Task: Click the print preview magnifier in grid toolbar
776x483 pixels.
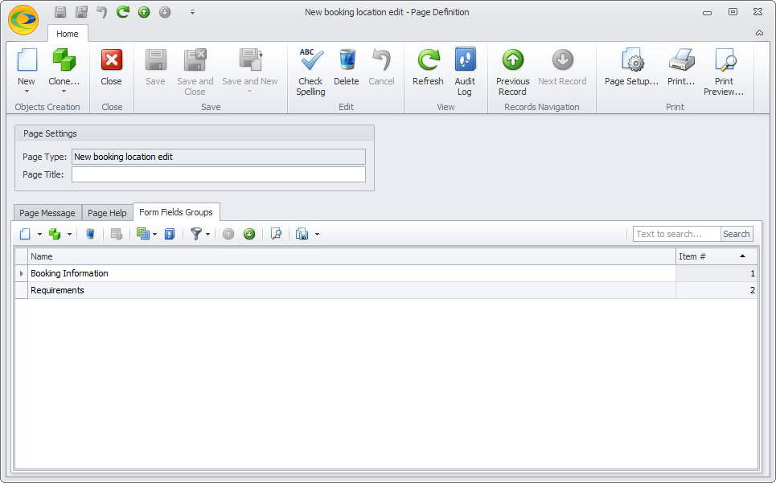Action: [x=276, y=234]
